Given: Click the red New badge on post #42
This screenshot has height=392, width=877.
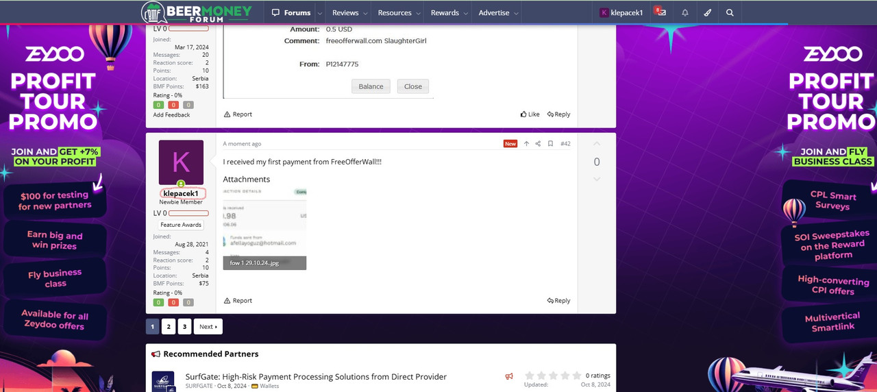Looking at the screenshot, I should [510, 144].
